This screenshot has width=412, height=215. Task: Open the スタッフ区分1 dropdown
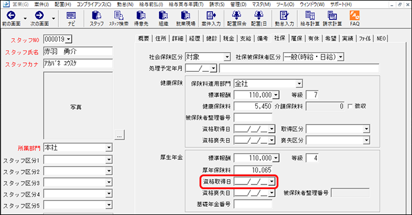tap(109, 159)
